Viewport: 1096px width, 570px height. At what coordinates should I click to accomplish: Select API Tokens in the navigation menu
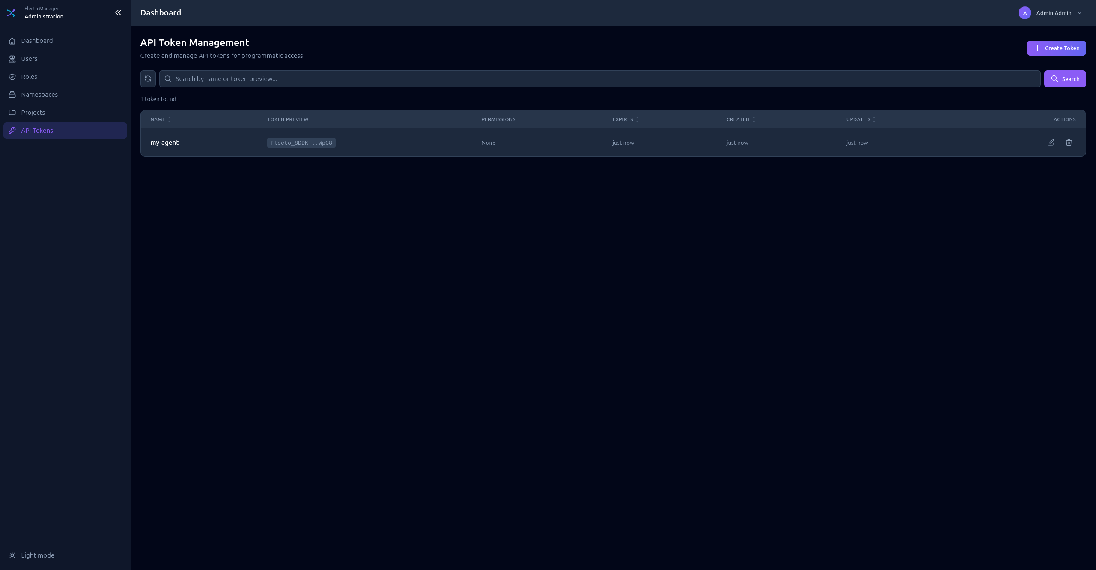coord(37,131)
